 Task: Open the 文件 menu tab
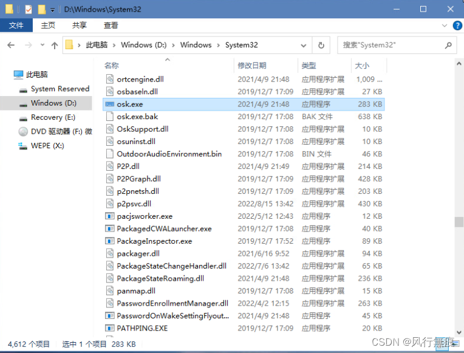point(16,25)
